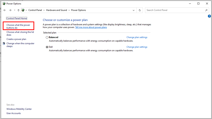Go up one level with up arrow

(x=19, y=10)
